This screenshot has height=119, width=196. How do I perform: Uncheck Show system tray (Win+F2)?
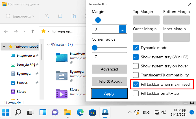(136, 57)
